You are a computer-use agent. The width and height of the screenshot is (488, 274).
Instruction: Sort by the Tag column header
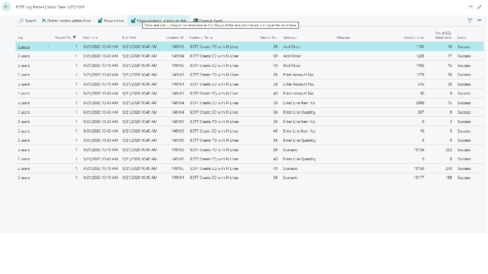pyautogui.click(x=20, y=37)
